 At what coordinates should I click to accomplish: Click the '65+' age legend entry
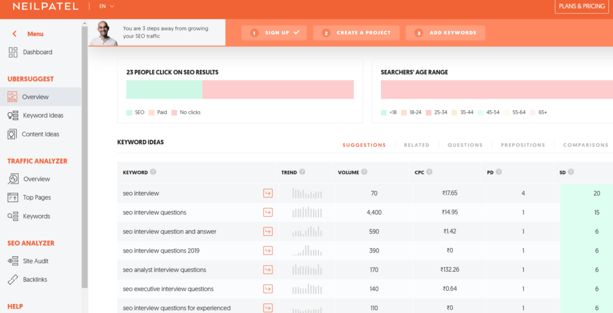point(538,112)
